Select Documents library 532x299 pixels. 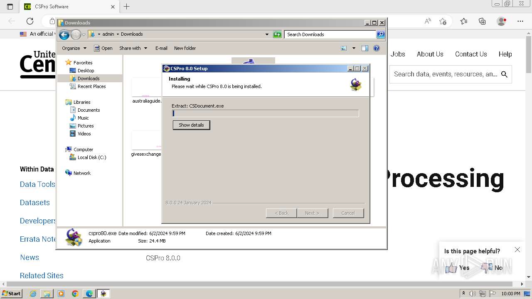89,110
